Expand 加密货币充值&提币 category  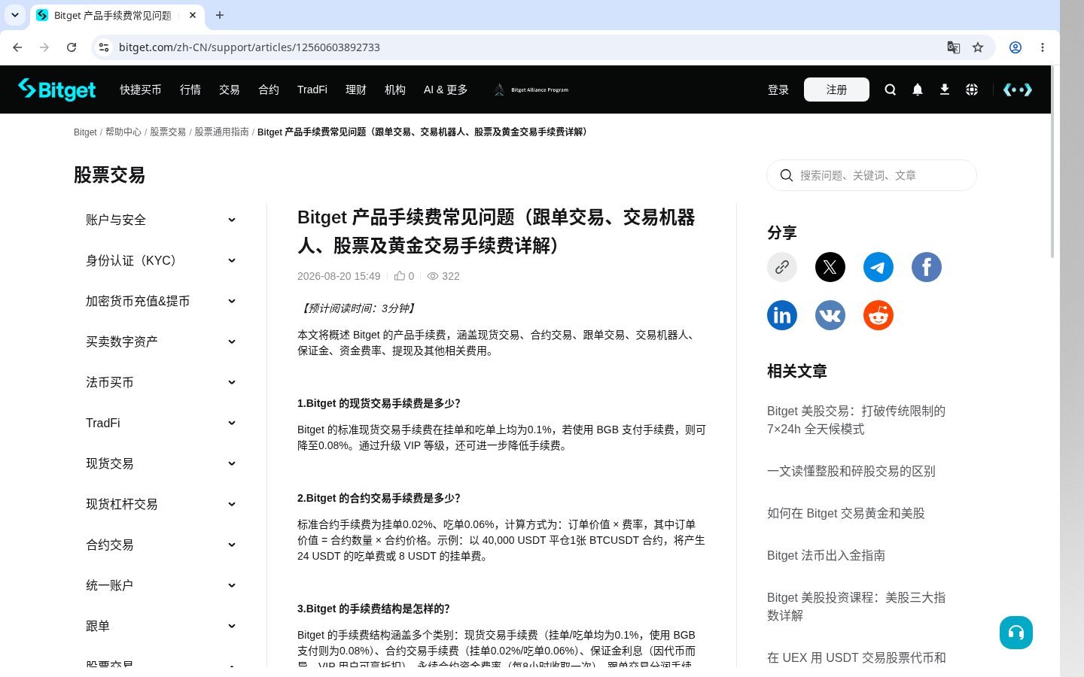(161, 301)
